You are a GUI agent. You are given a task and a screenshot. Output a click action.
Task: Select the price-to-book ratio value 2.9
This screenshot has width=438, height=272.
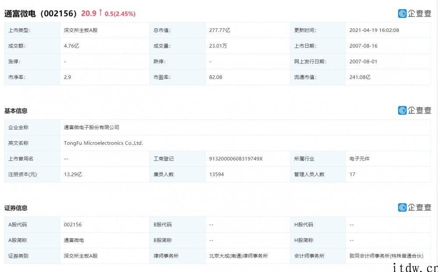click(x=67, y=77)
